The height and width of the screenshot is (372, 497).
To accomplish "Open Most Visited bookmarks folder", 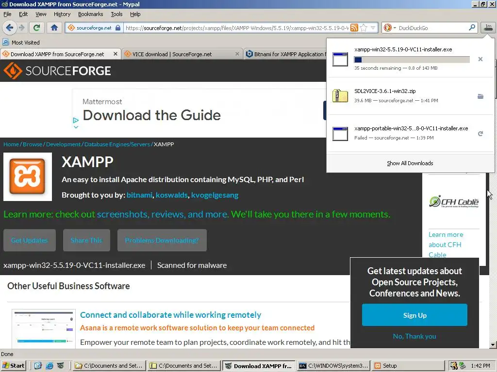I will [x=21, y=43].
